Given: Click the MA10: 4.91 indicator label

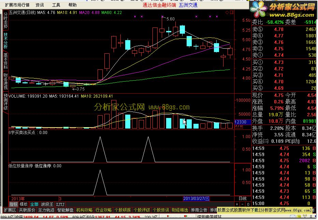Looking at the screenshot, I should [67, 13].
